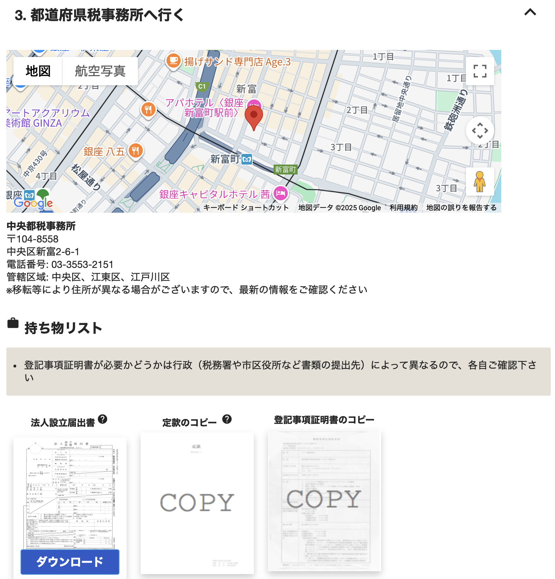This screenshot has height=579, width=555.
Task: Select the Street View pegman icon
Action: pos(480,182)
